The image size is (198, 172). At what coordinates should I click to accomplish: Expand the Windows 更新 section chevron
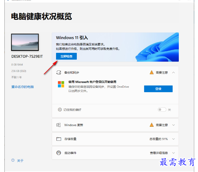[173, 125]
